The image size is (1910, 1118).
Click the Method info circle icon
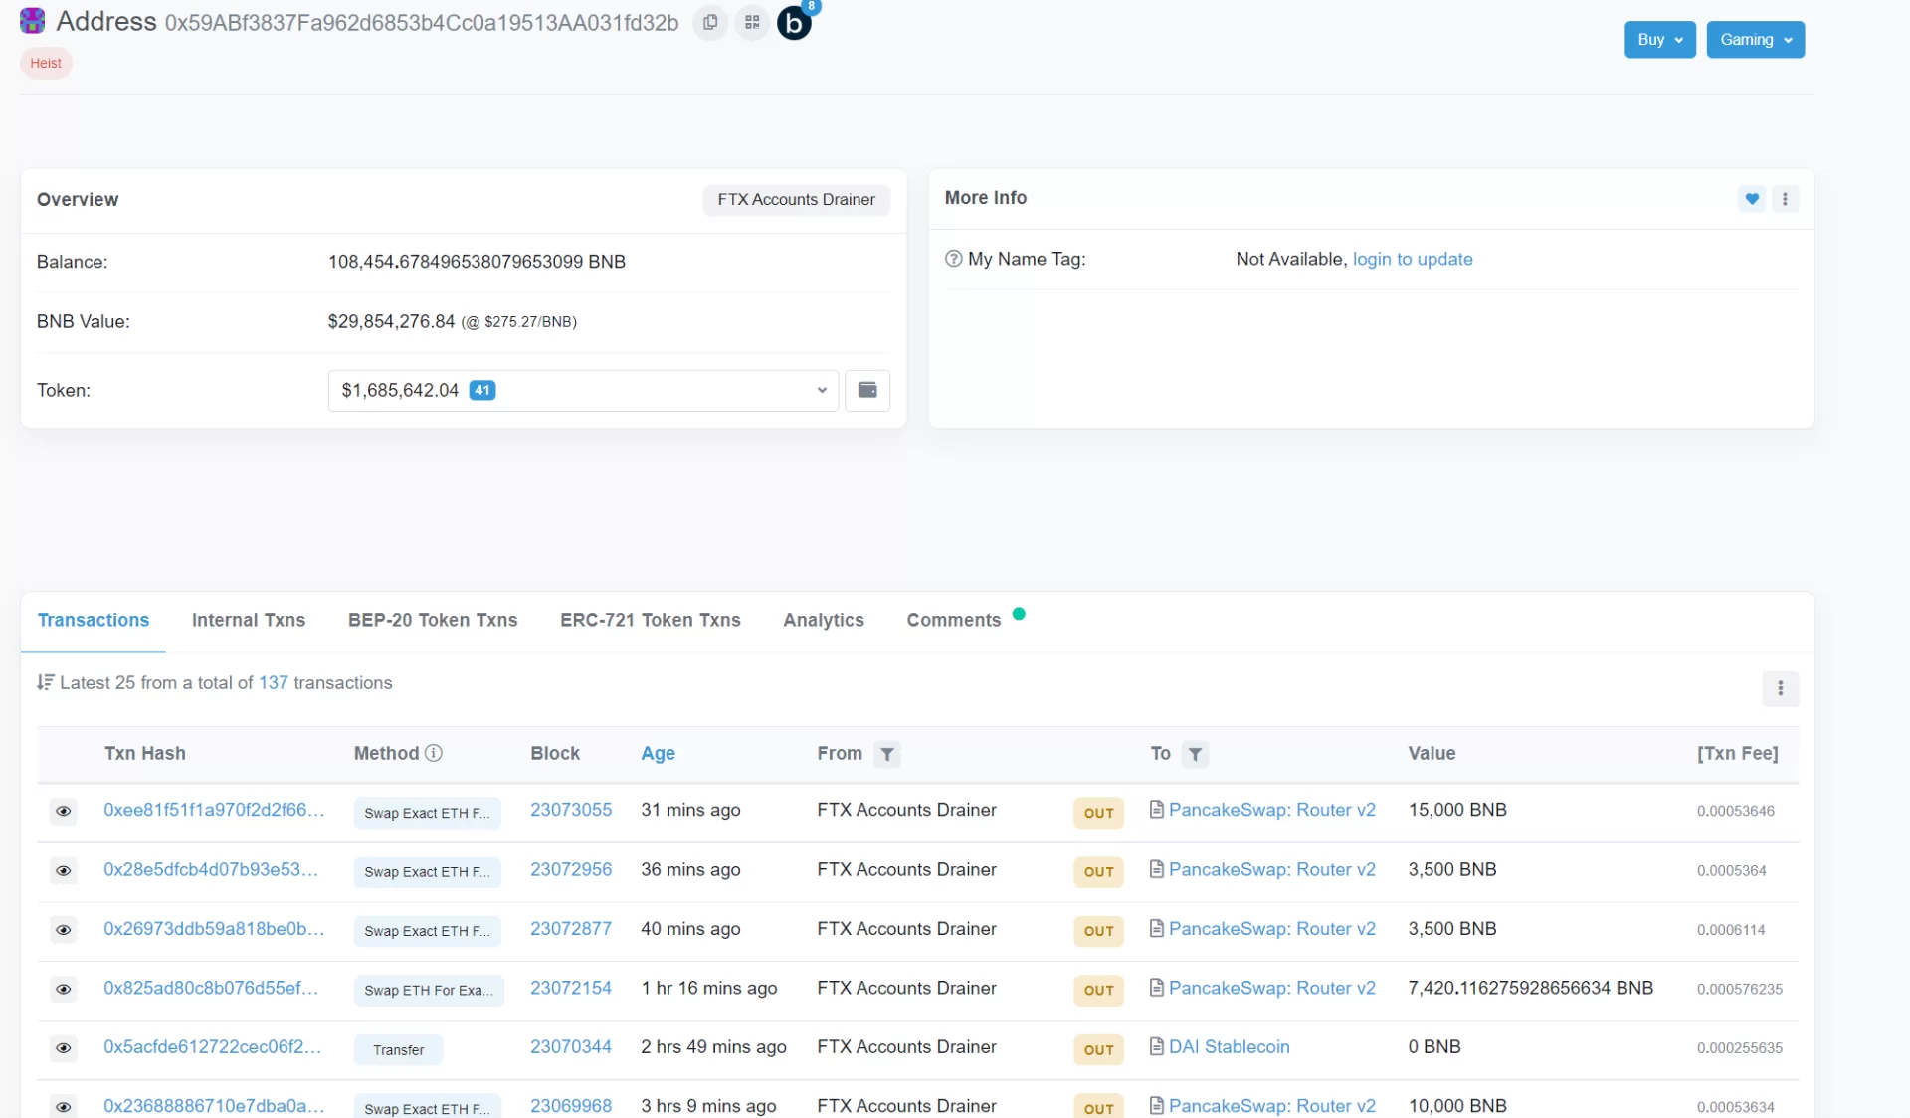(434, 754)
